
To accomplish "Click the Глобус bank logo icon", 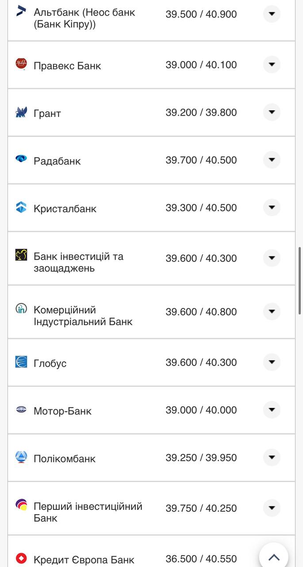I will click(21, 362).
